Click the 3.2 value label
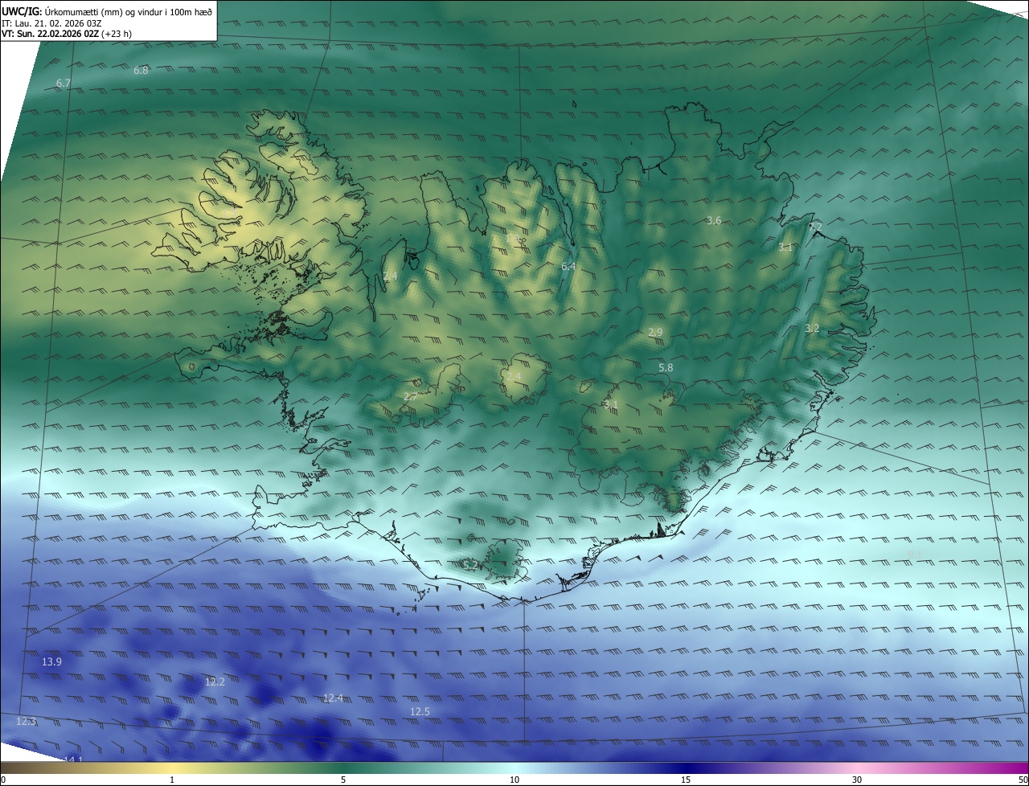Image resolution: width=1029 pixels, height=786 pixels. click(812, 329)
